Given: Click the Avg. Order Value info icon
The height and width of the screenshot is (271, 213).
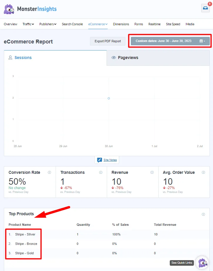Looking at the screenshot, I should click(x=203, y=173).
